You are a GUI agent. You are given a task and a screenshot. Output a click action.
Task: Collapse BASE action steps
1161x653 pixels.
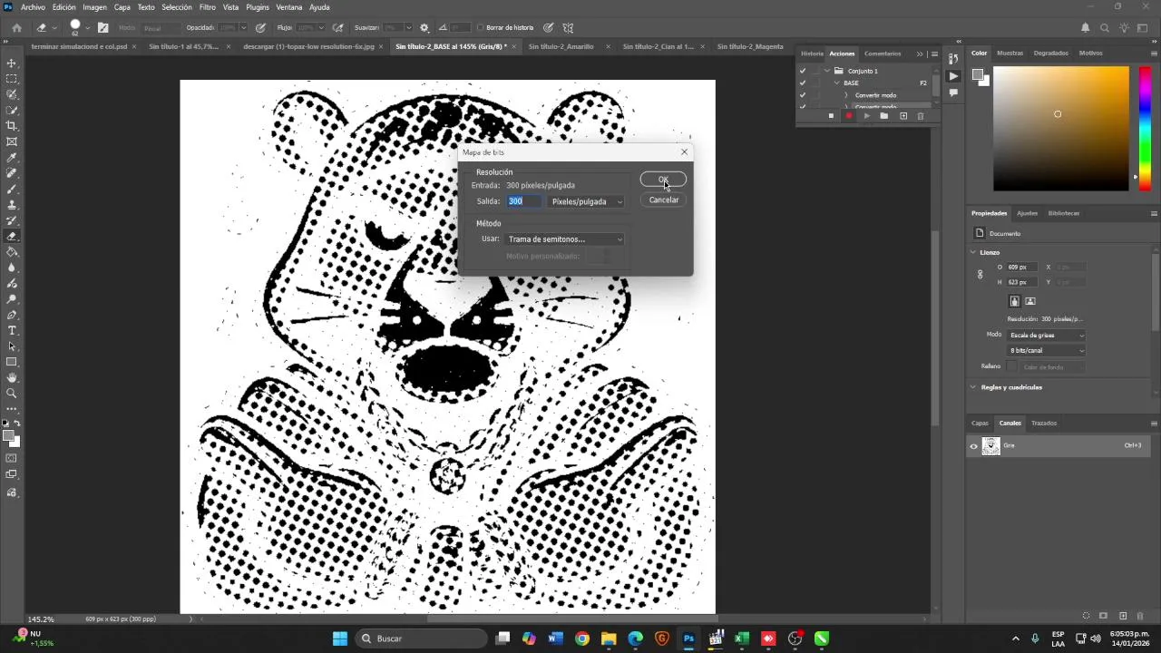point(836,83)
